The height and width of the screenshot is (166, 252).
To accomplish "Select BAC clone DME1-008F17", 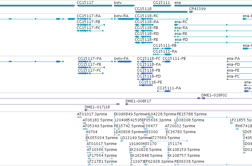I will click(189, 104).
